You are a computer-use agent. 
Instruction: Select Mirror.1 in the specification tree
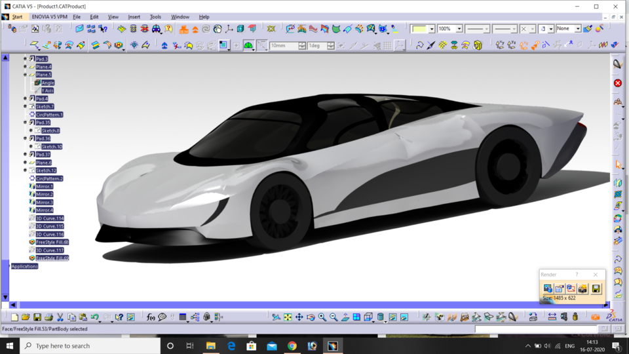tap(45, 187)
